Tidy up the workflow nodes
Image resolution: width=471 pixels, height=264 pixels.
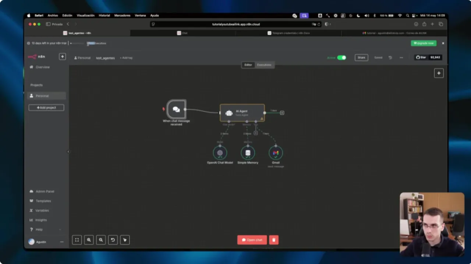125,240
